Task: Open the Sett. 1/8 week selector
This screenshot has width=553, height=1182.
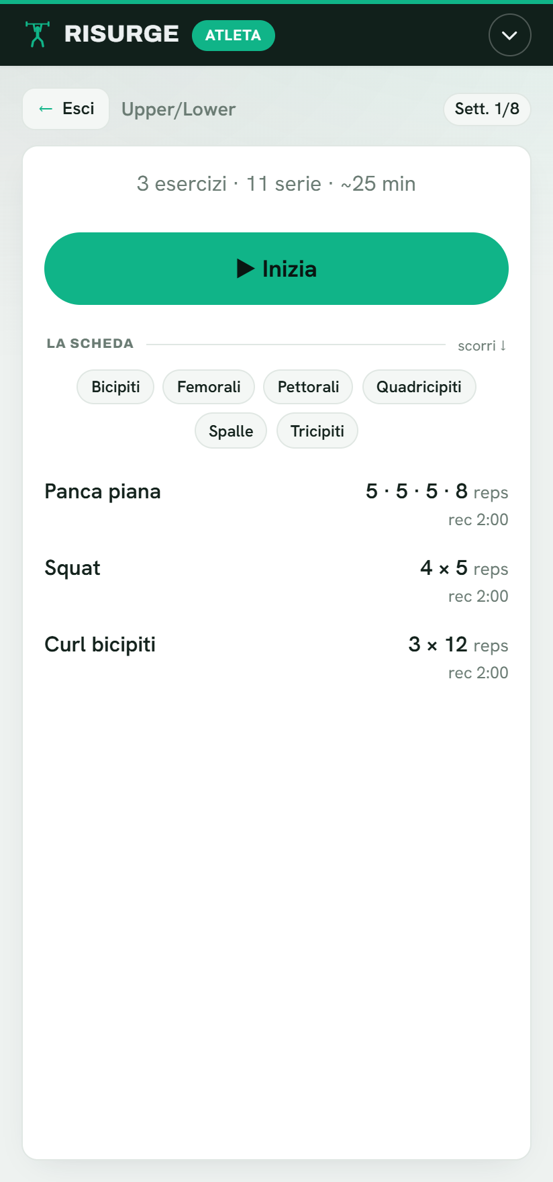Action: (487, 109)
